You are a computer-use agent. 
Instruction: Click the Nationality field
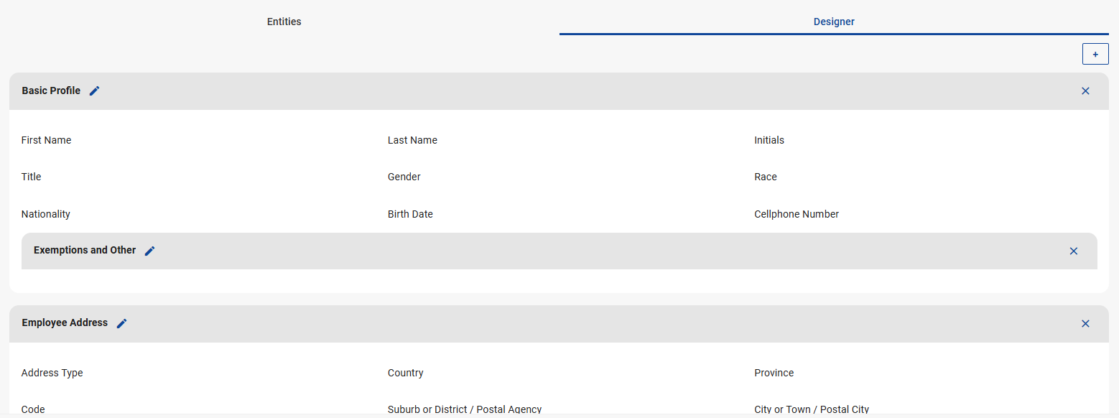(x=46, y=214)
